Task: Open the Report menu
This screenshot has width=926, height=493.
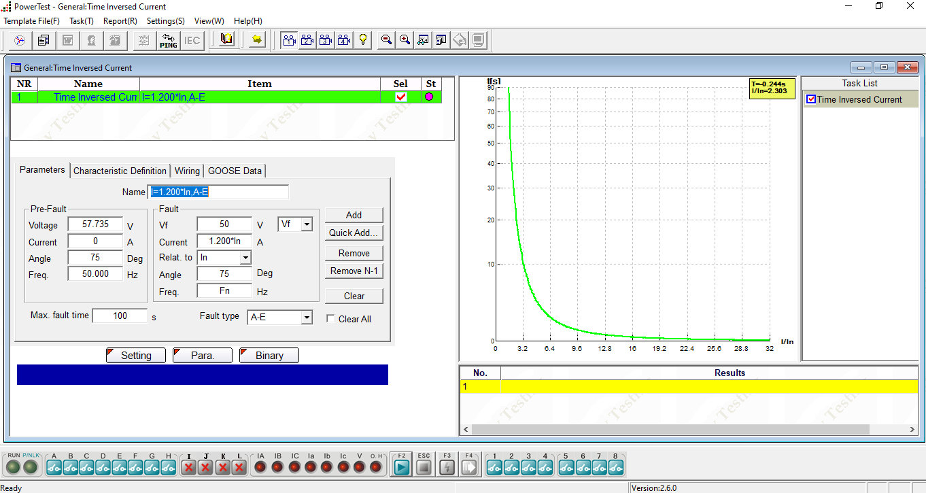Action: (x=120, y=21)
